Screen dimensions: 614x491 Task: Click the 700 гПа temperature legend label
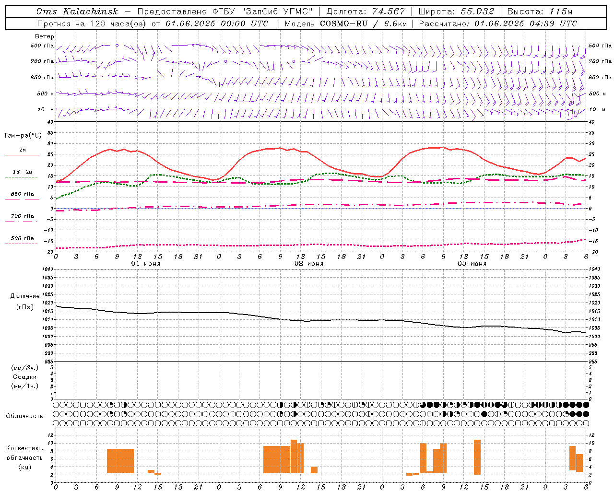click(23, 216)
